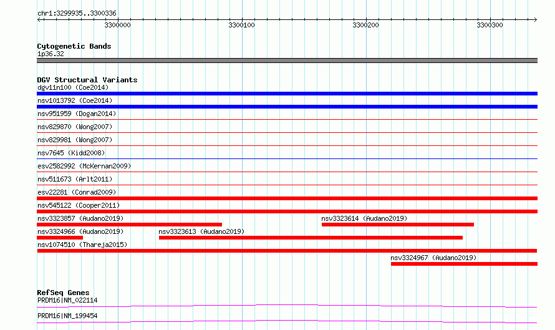Click the nsv3324967 (Audano2019) variant label
The image size is (555, 330).
pyautogui.click(x=433, y=258)
